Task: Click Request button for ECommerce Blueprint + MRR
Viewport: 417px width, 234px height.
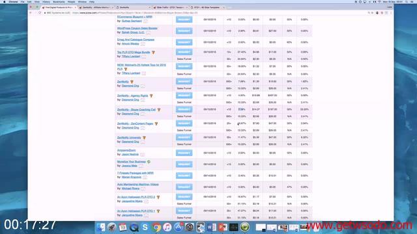Action: pyautogui.click(x=184, y=19)
